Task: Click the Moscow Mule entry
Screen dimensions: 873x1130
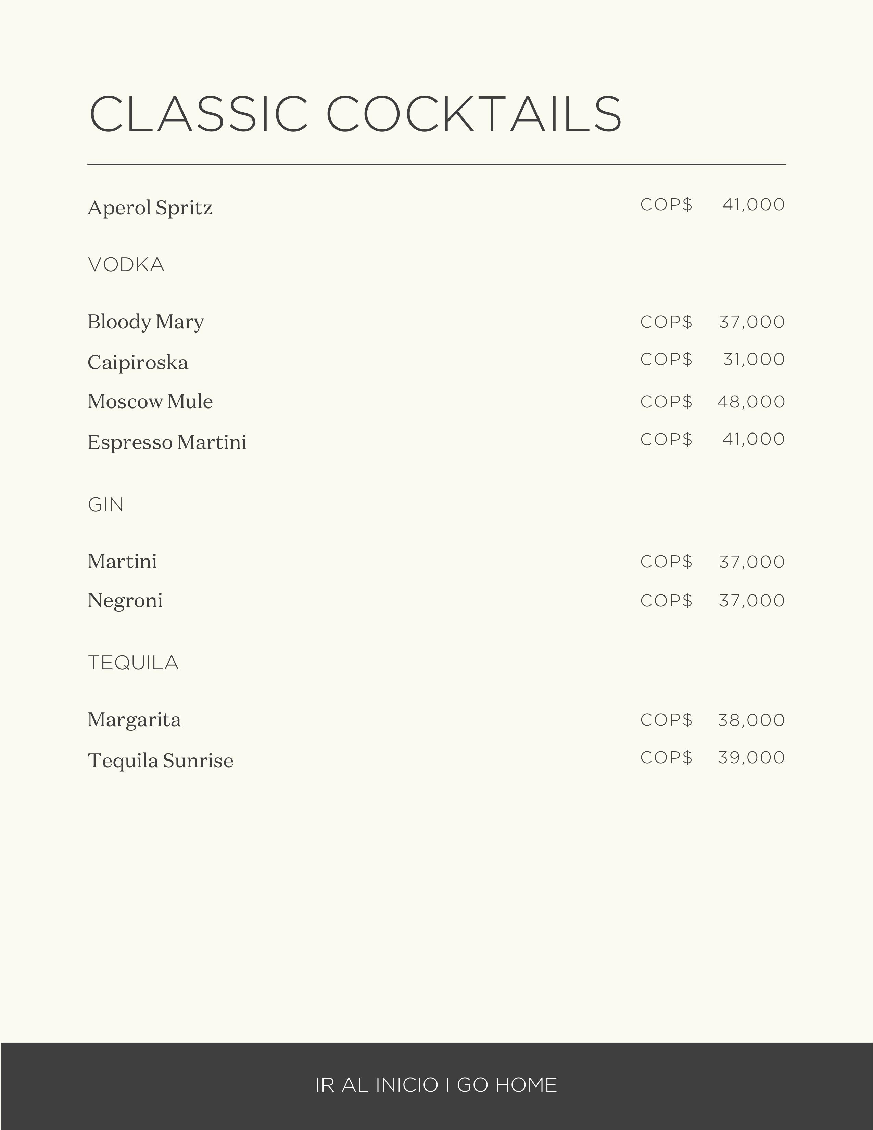Action: [150, 402]
